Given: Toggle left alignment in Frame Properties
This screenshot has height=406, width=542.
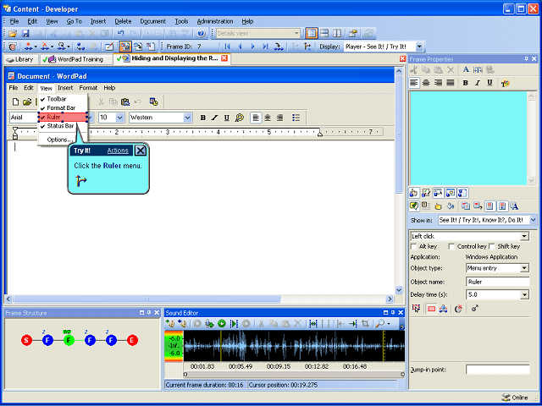Looking at the screenshot, I should [414, 83].
